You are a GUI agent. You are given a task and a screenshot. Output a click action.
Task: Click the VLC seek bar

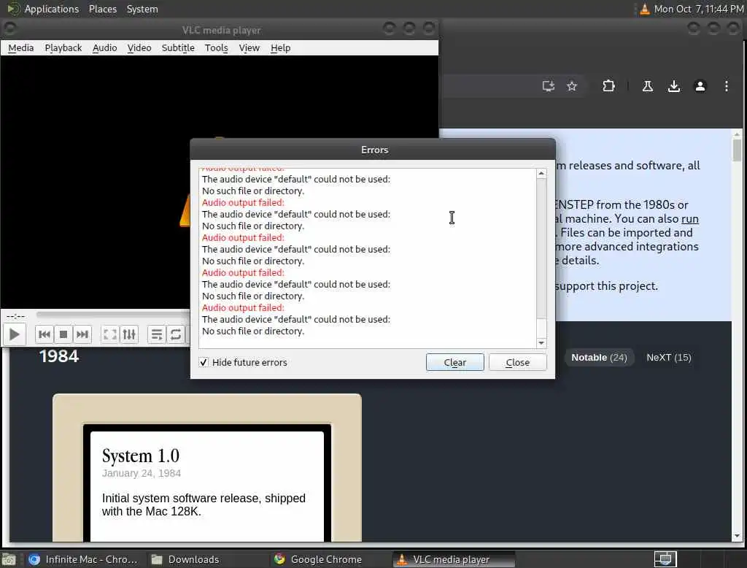(113, 315)
